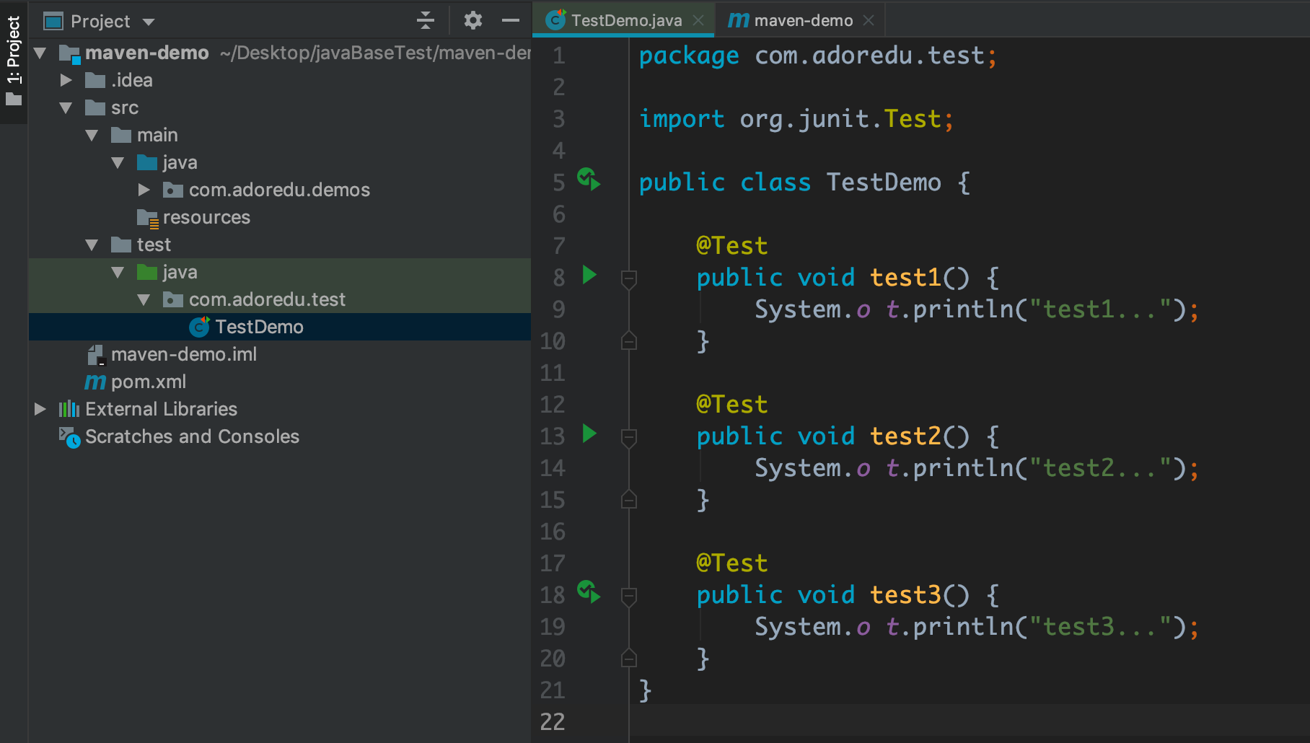The height and width of the screenshot is (743, 1310).
Task: Click the test3 fold end marker, line 20
Action: pos(629,658)
